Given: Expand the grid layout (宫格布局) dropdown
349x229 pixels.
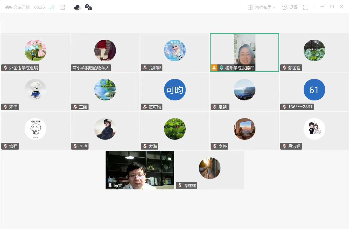Looking at the screenshot, I should coord(261,7).
